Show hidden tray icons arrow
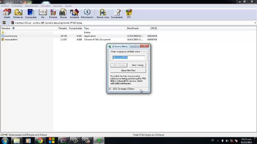257x144 pixels. 218,140
